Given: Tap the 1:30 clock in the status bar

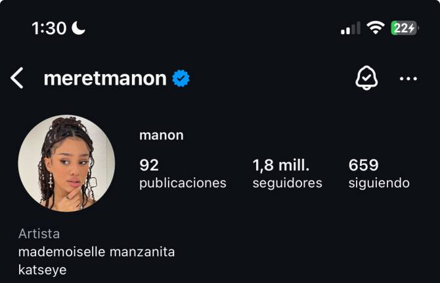Looking at the screenshot, I should click(x=49, y=28).
